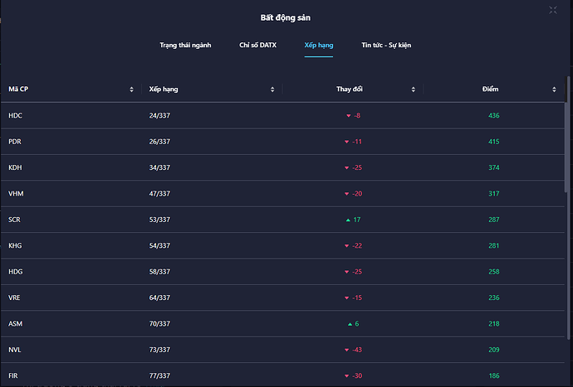
Task: Click stock code HDC
Action: click(15, 115)
